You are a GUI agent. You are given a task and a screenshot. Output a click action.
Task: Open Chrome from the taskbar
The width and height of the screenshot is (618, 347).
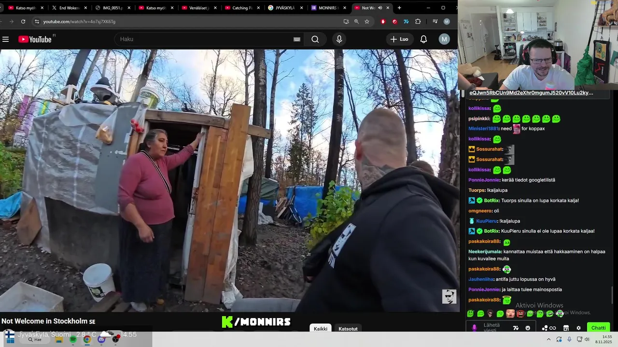coord(87,339)
